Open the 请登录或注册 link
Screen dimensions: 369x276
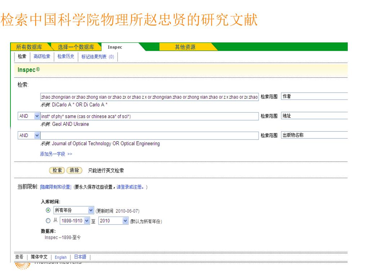[130, 187]
